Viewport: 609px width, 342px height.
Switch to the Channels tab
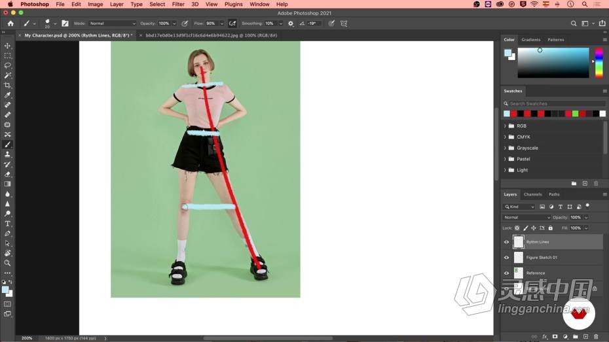pyautogui.click(x=532, y=194)
